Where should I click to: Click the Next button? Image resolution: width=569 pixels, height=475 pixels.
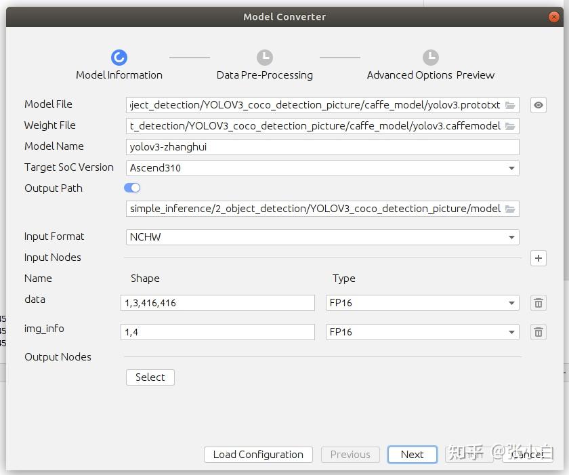click(412, 455)
